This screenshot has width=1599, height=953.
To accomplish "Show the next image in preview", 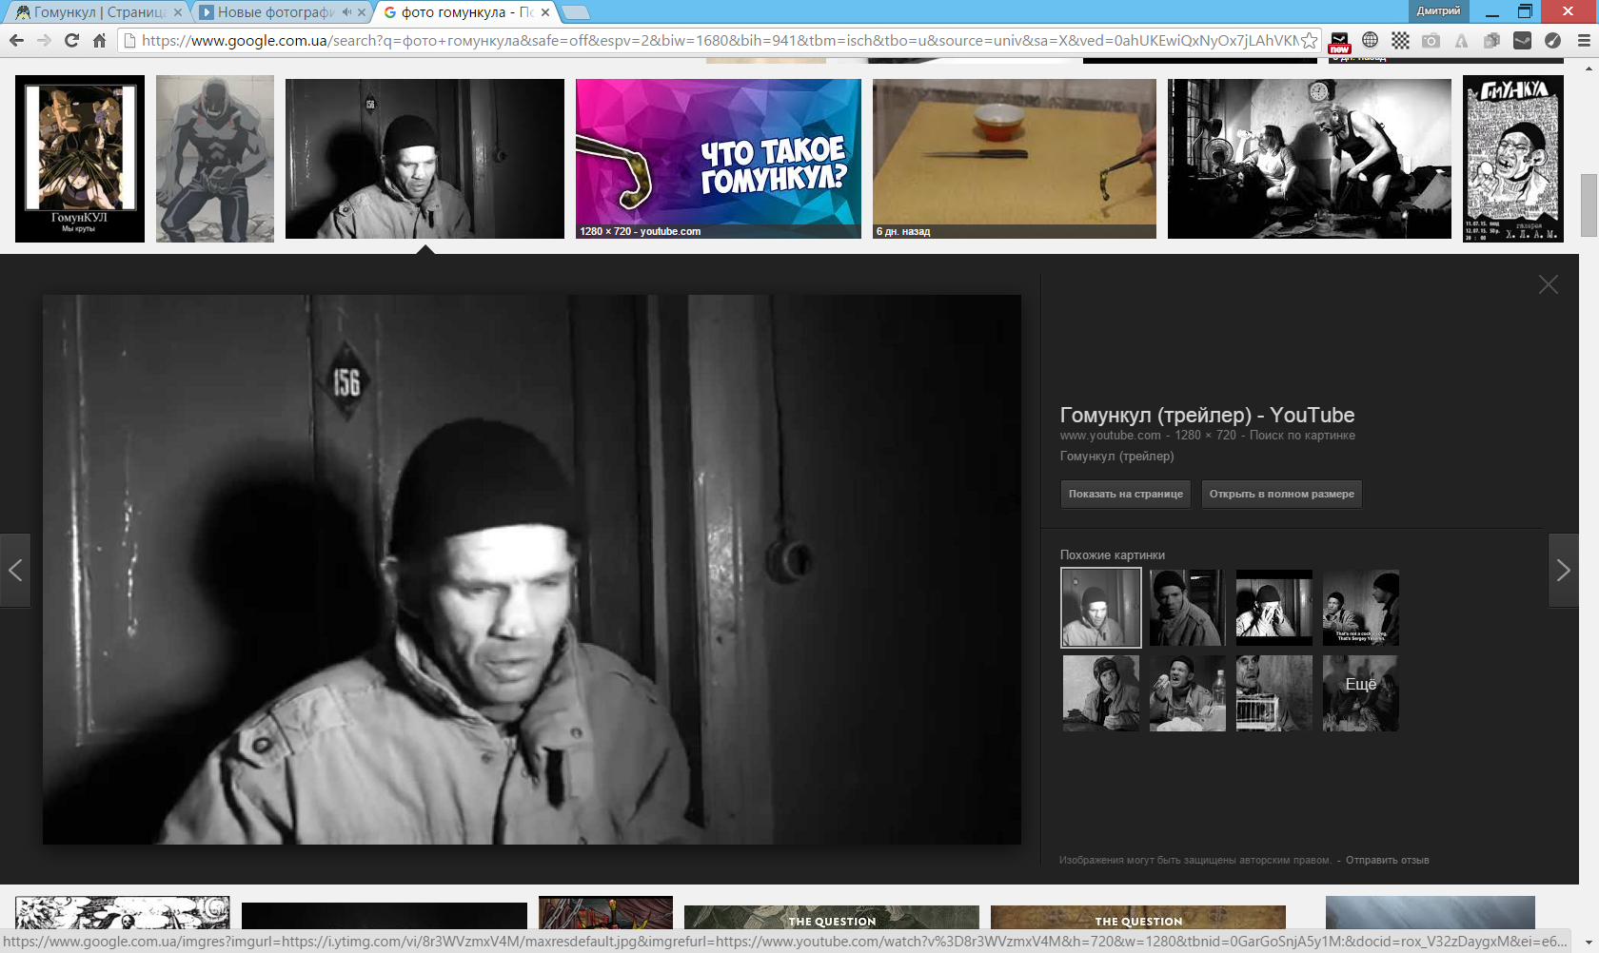I will (x=1563, y=571).
